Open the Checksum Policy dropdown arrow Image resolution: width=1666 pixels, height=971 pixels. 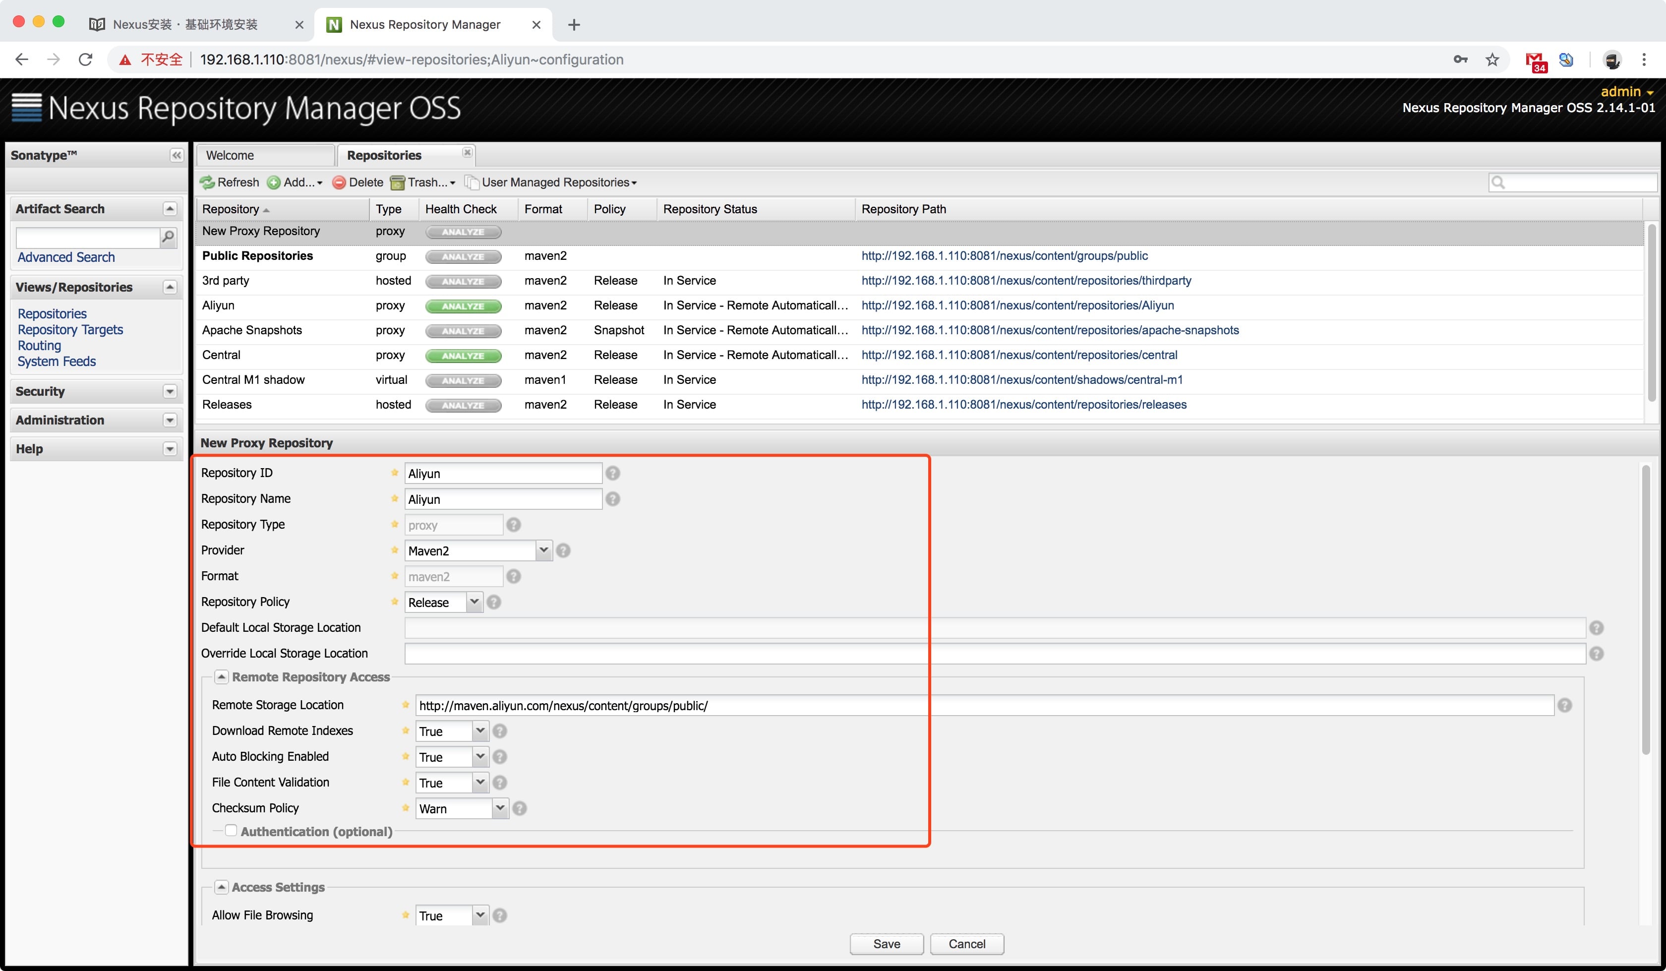click(x=500, y=808)
